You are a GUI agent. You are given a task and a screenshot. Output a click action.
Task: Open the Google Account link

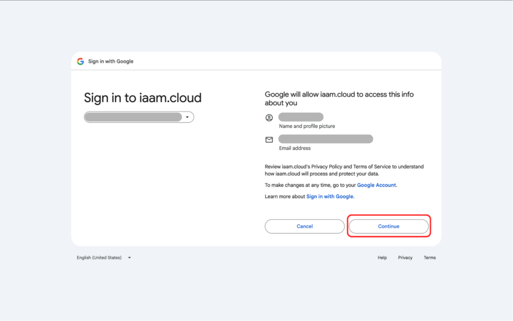pos(377,185)
